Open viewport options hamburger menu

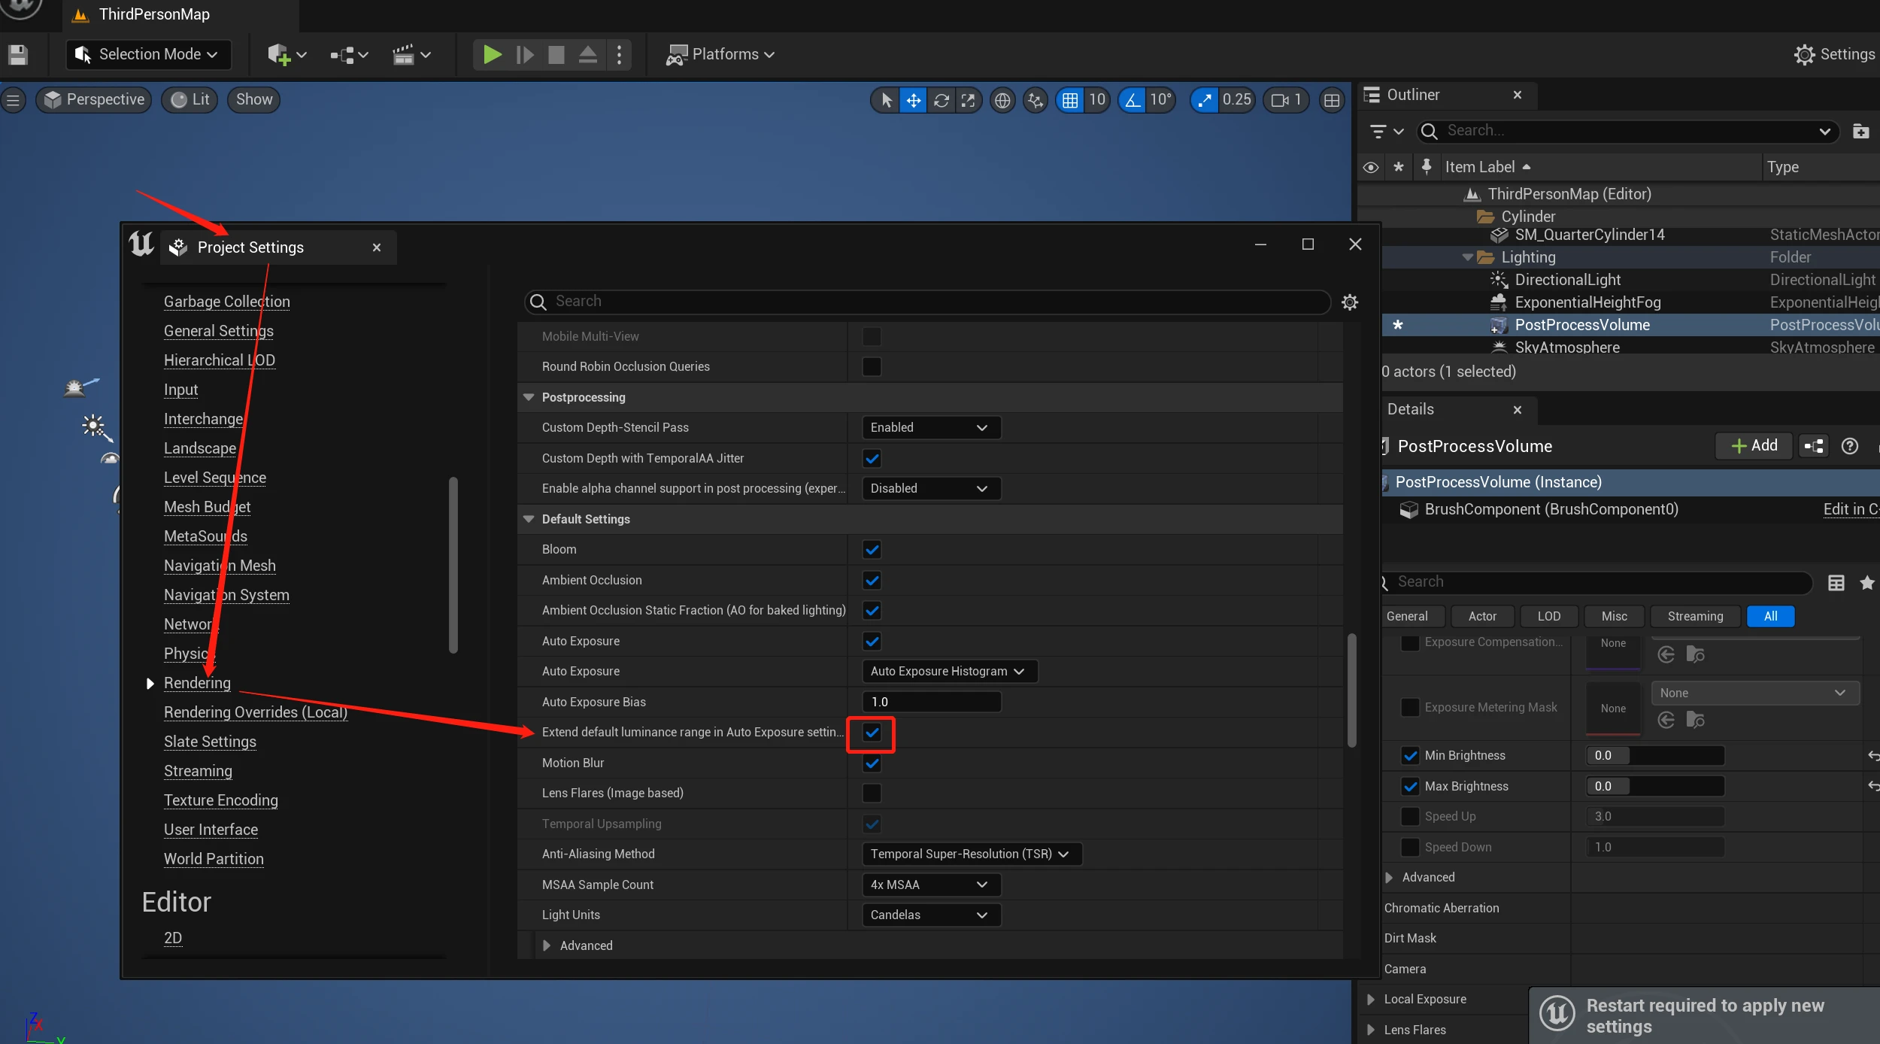13,100
